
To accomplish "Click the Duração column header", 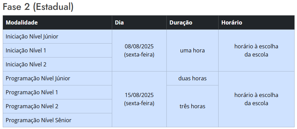I will tap(192, 22).
